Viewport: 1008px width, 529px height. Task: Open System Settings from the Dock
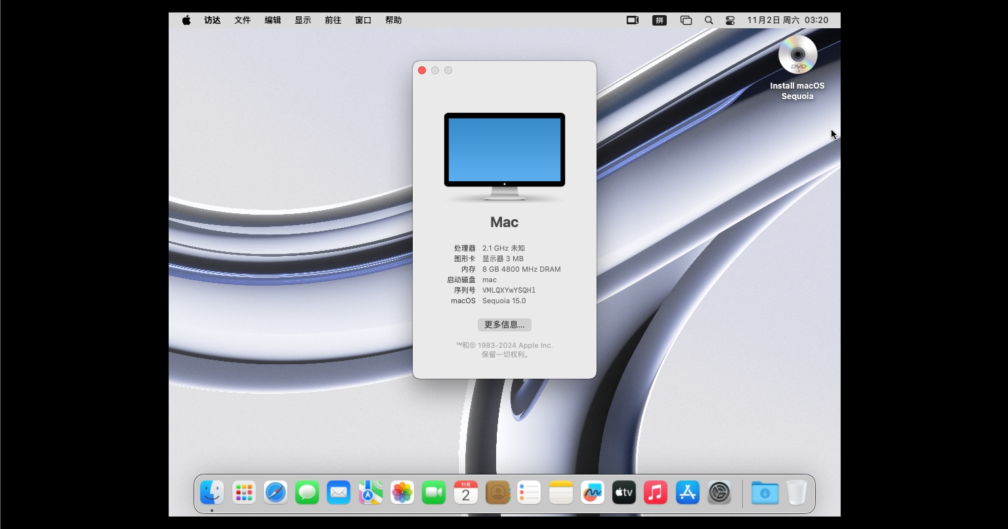point(719,492)
